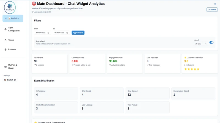Image resolution: width=220 pixels, height=123 pixels.
Task: Click the Products box icon
Action: point(5,49)
